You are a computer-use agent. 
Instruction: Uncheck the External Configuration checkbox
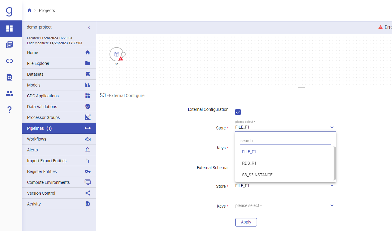tap(238, 112)
